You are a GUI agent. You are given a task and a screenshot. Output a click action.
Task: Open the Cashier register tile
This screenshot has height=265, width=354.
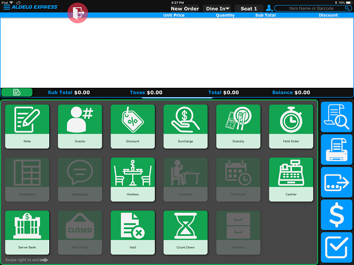[291, 179]
